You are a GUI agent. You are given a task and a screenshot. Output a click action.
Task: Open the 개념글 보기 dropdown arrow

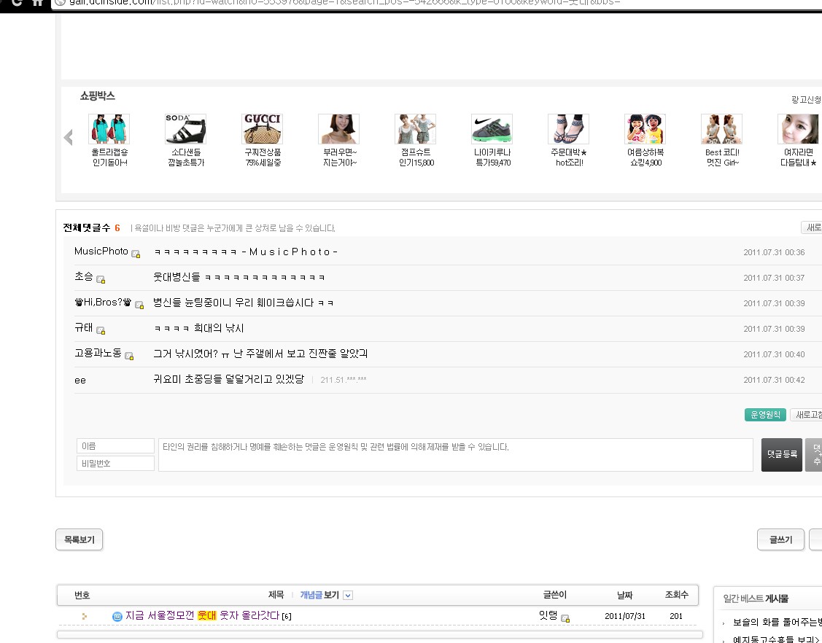point(348,596)
